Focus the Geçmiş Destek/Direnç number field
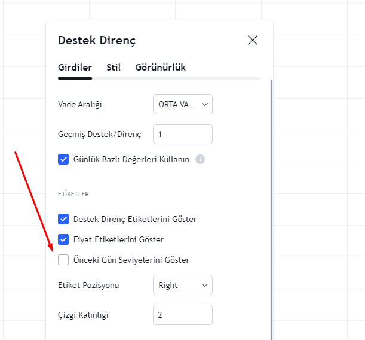365x340 pixels. [x=183, y=134]
